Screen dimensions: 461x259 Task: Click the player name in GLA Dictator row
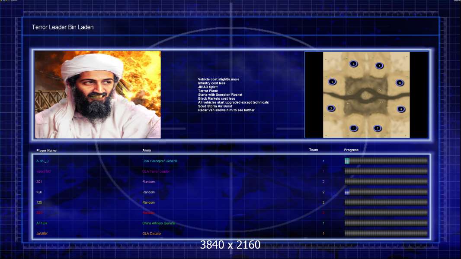tap(42, 234)
